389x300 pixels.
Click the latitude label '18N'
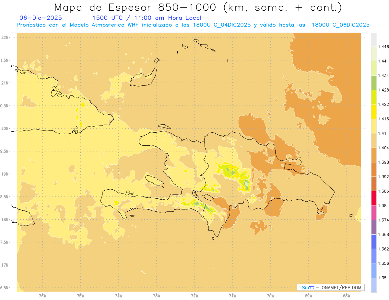coord(5,219)
